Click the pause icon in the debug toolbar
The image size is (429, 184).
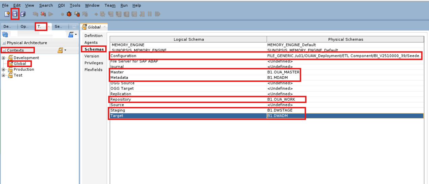point(150,14)
